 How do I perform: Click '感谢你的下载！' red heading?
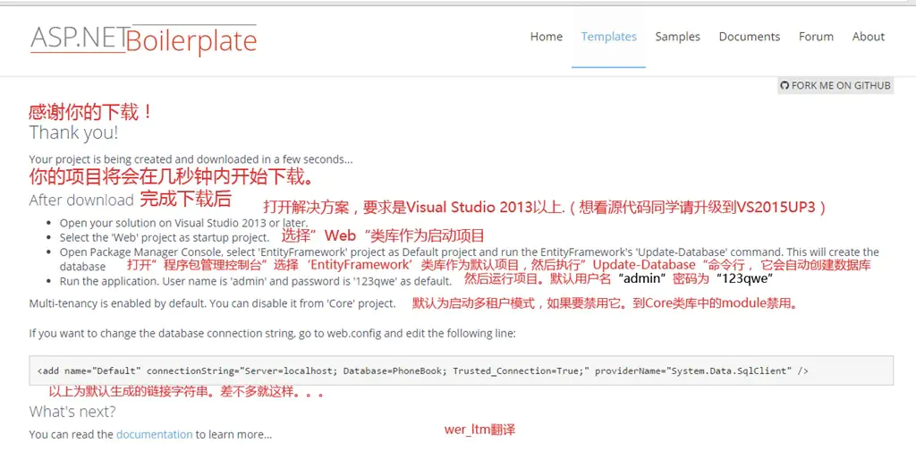click(x=92, y=112)
